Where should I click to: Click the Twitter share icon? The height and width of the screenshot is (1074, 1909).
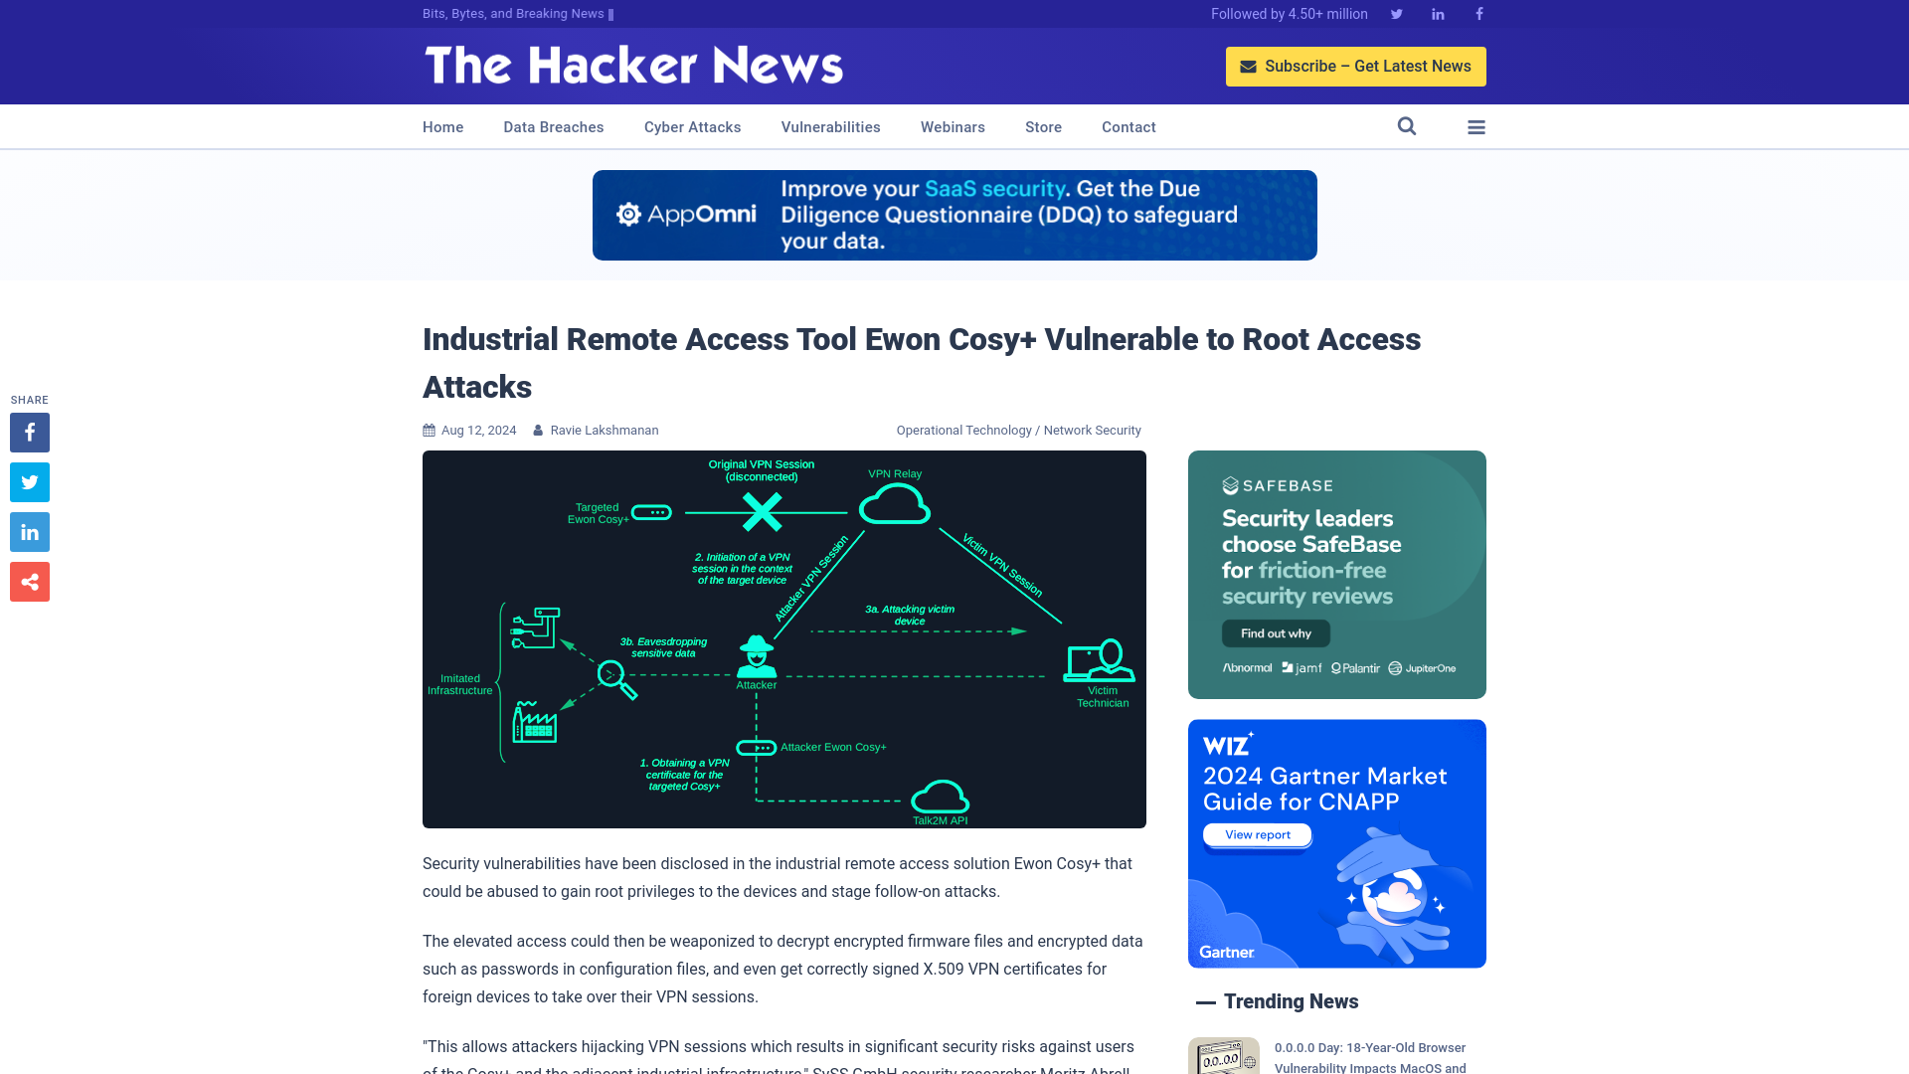29,481
